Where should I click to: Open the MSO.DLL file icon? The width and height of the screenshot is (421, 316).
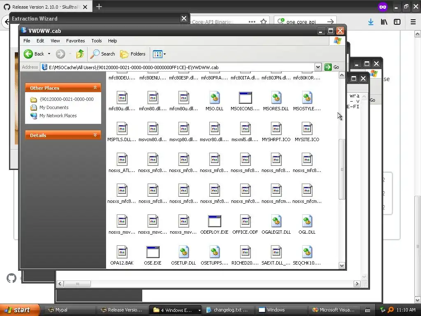coord(214,98)
